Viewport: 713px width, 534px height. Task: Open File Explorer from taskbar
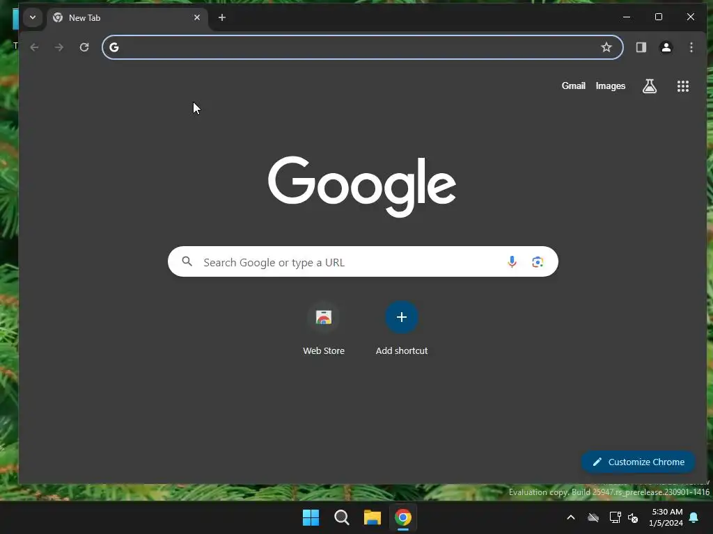372,517
